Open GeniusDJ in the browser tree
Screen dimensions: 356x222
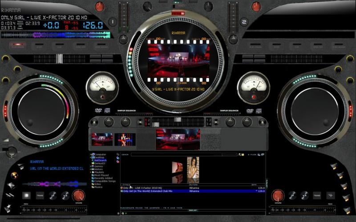tap(100, 163)
